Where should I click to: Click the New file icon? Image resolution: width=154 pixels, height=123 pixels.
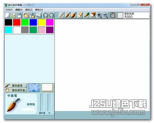pyautogui.click(x=7, y=15)
